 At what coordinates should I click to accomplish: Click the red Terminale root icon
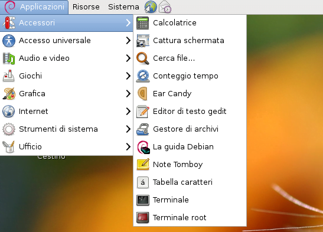pos(142,218)
